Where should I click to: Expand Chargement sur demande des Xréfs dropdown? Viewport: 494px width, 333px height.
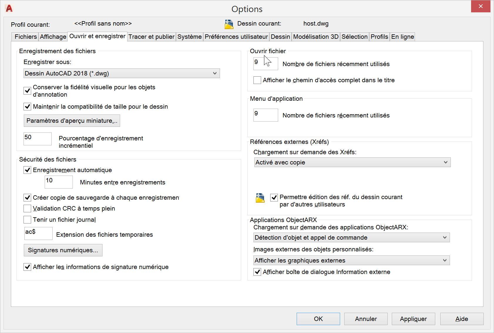[352, 162]
